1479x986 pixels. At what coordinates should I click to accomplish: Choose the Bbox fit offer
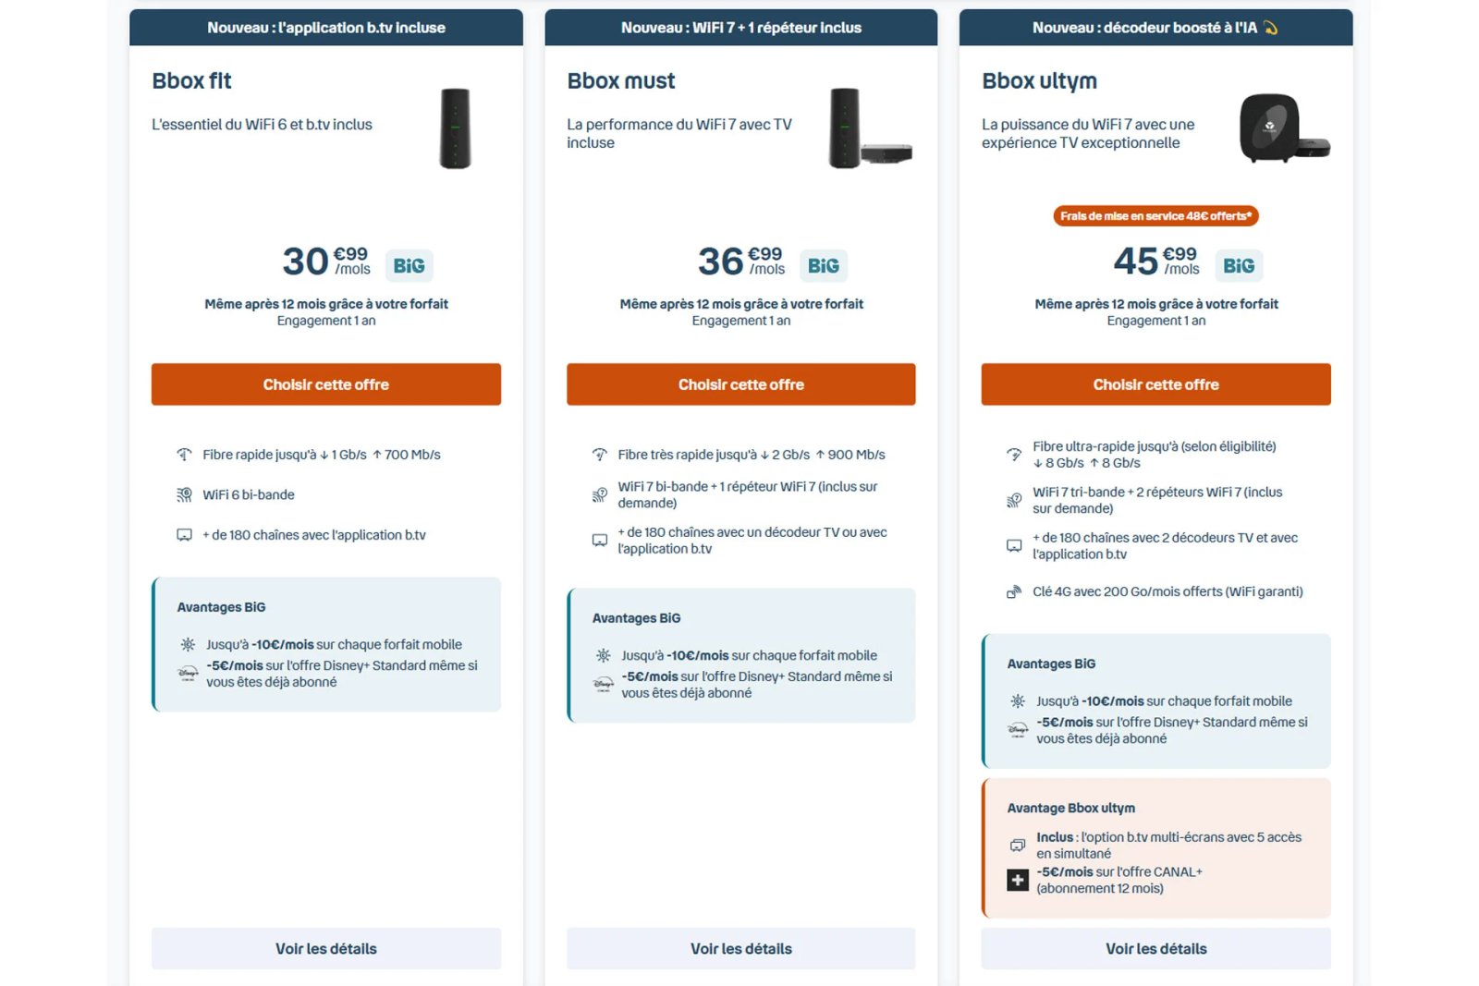click(325, 384)
